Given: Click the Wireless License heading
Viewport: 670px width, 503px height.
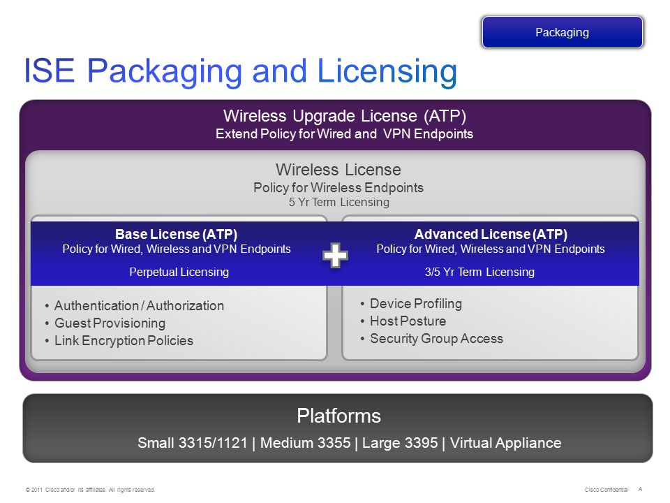Looking at the screenshot, I should (x=338, y=170).
